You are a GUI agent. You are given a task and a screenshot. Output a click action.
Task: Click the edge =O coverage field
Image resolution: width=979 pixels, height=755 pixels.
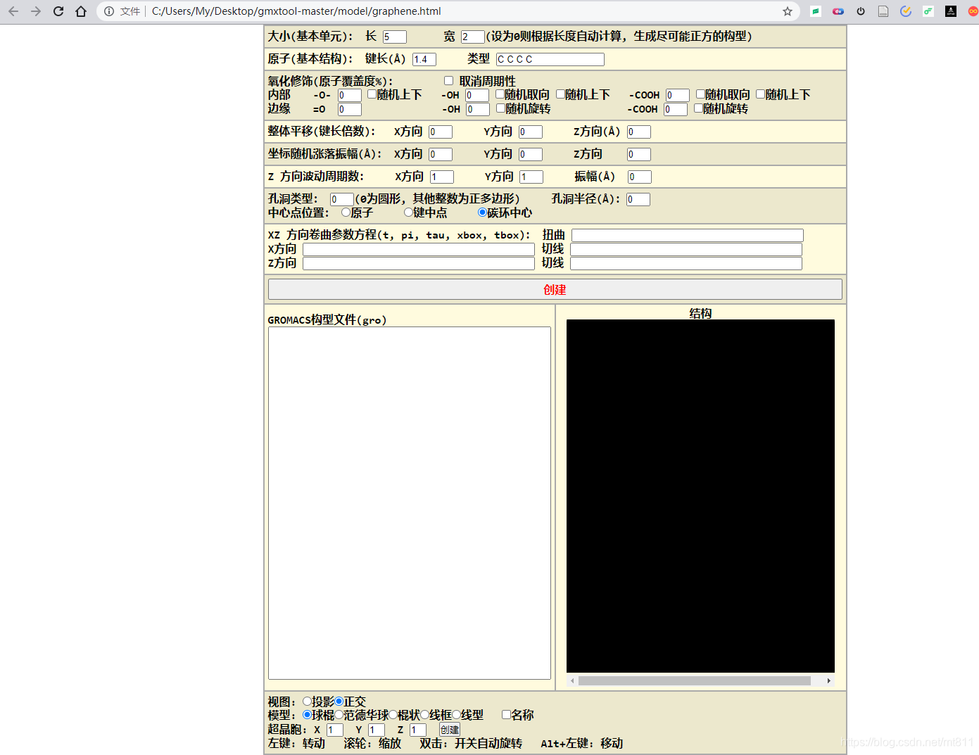[x=350, y=109]
